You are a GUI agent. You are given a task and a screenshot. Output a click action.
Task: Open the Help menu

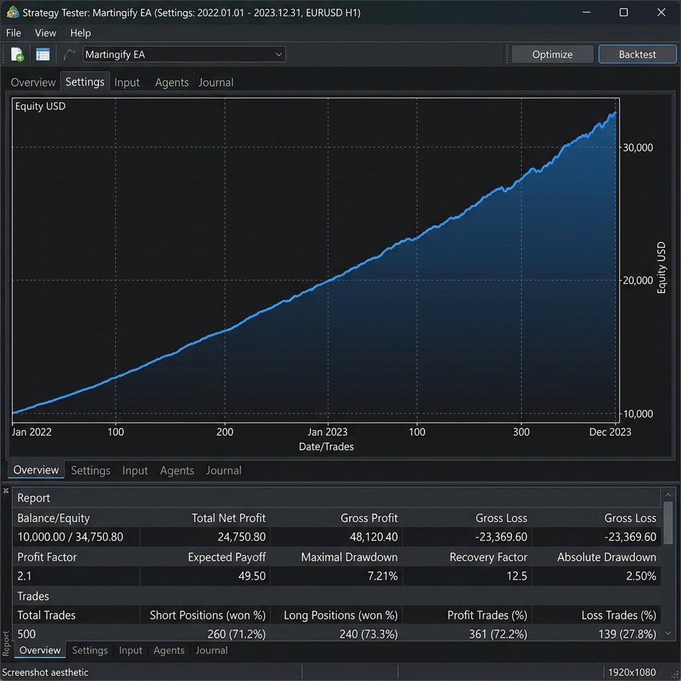point(80,33)
